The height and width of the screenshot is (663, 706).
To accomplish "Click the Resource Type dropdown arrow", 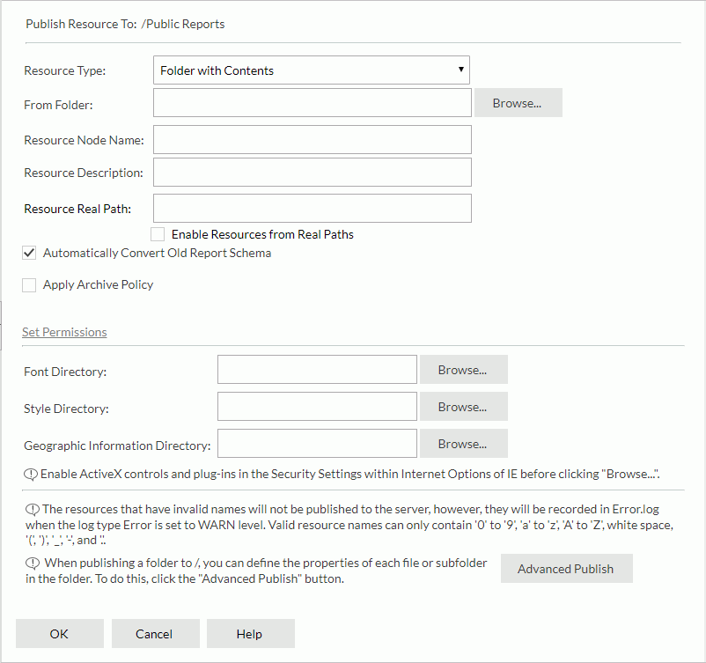I will point(460,70).
